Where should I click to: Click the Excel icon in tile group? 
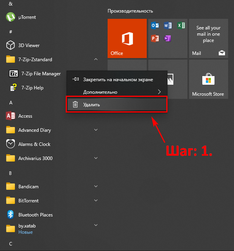181,25
